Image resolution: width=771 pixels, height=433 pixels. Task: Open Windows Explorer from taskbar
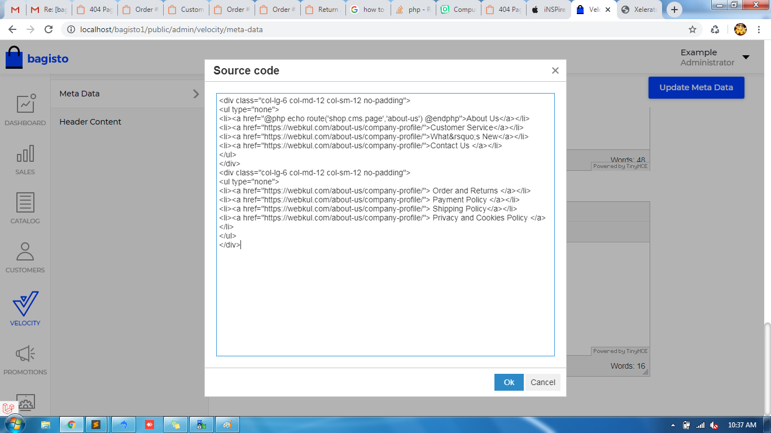click(x=46, y=425)
